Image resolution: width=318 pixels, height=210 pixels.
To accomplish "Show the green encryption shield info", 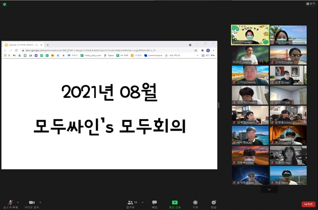I will click(x=5, y=4).
